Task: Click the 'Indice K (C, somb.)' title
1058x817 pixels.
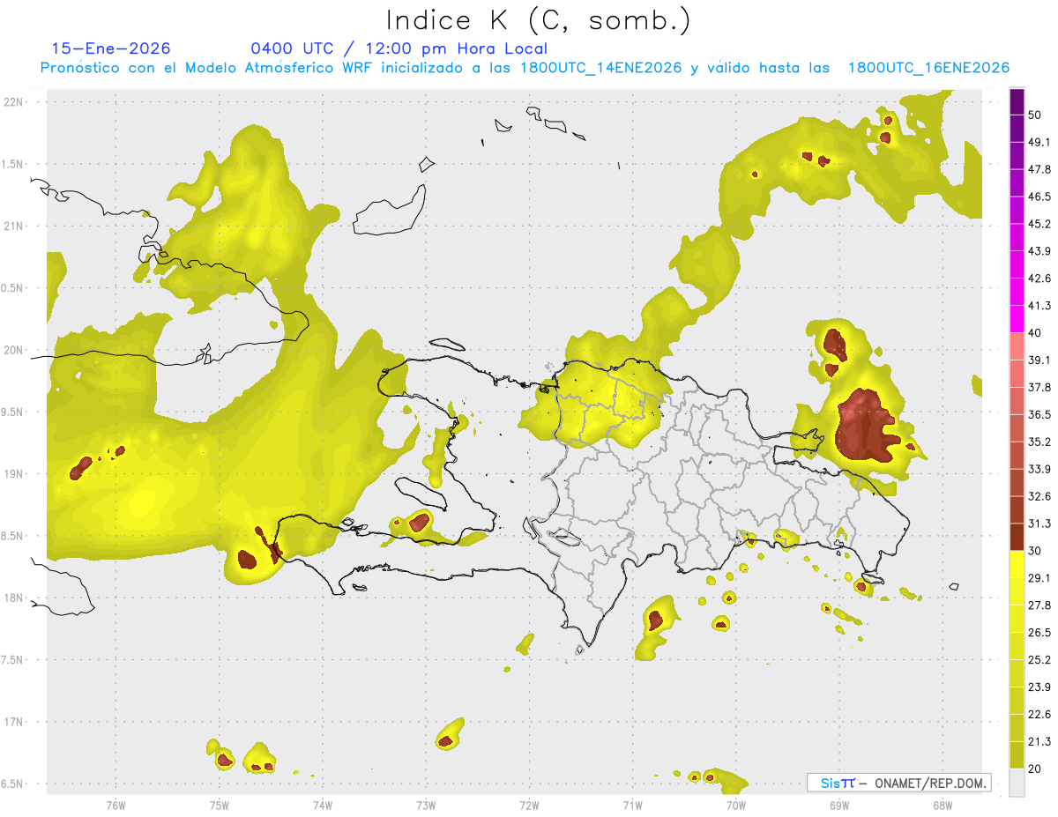Action: coord(539,19)
